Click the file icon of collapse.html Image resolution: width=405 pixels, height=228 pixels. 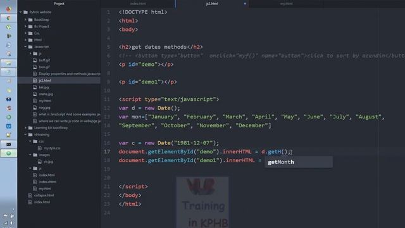30,195
